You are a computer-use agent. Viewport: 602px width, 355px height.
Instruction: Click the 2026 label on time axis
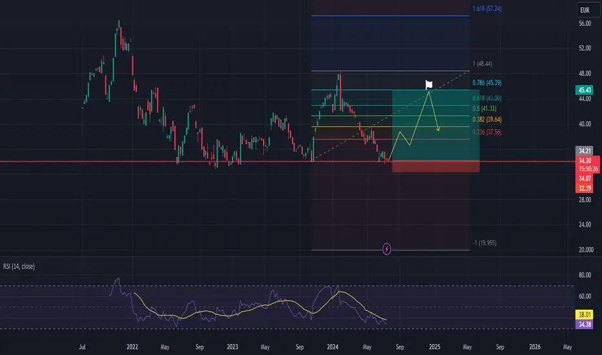click(535, 347)
